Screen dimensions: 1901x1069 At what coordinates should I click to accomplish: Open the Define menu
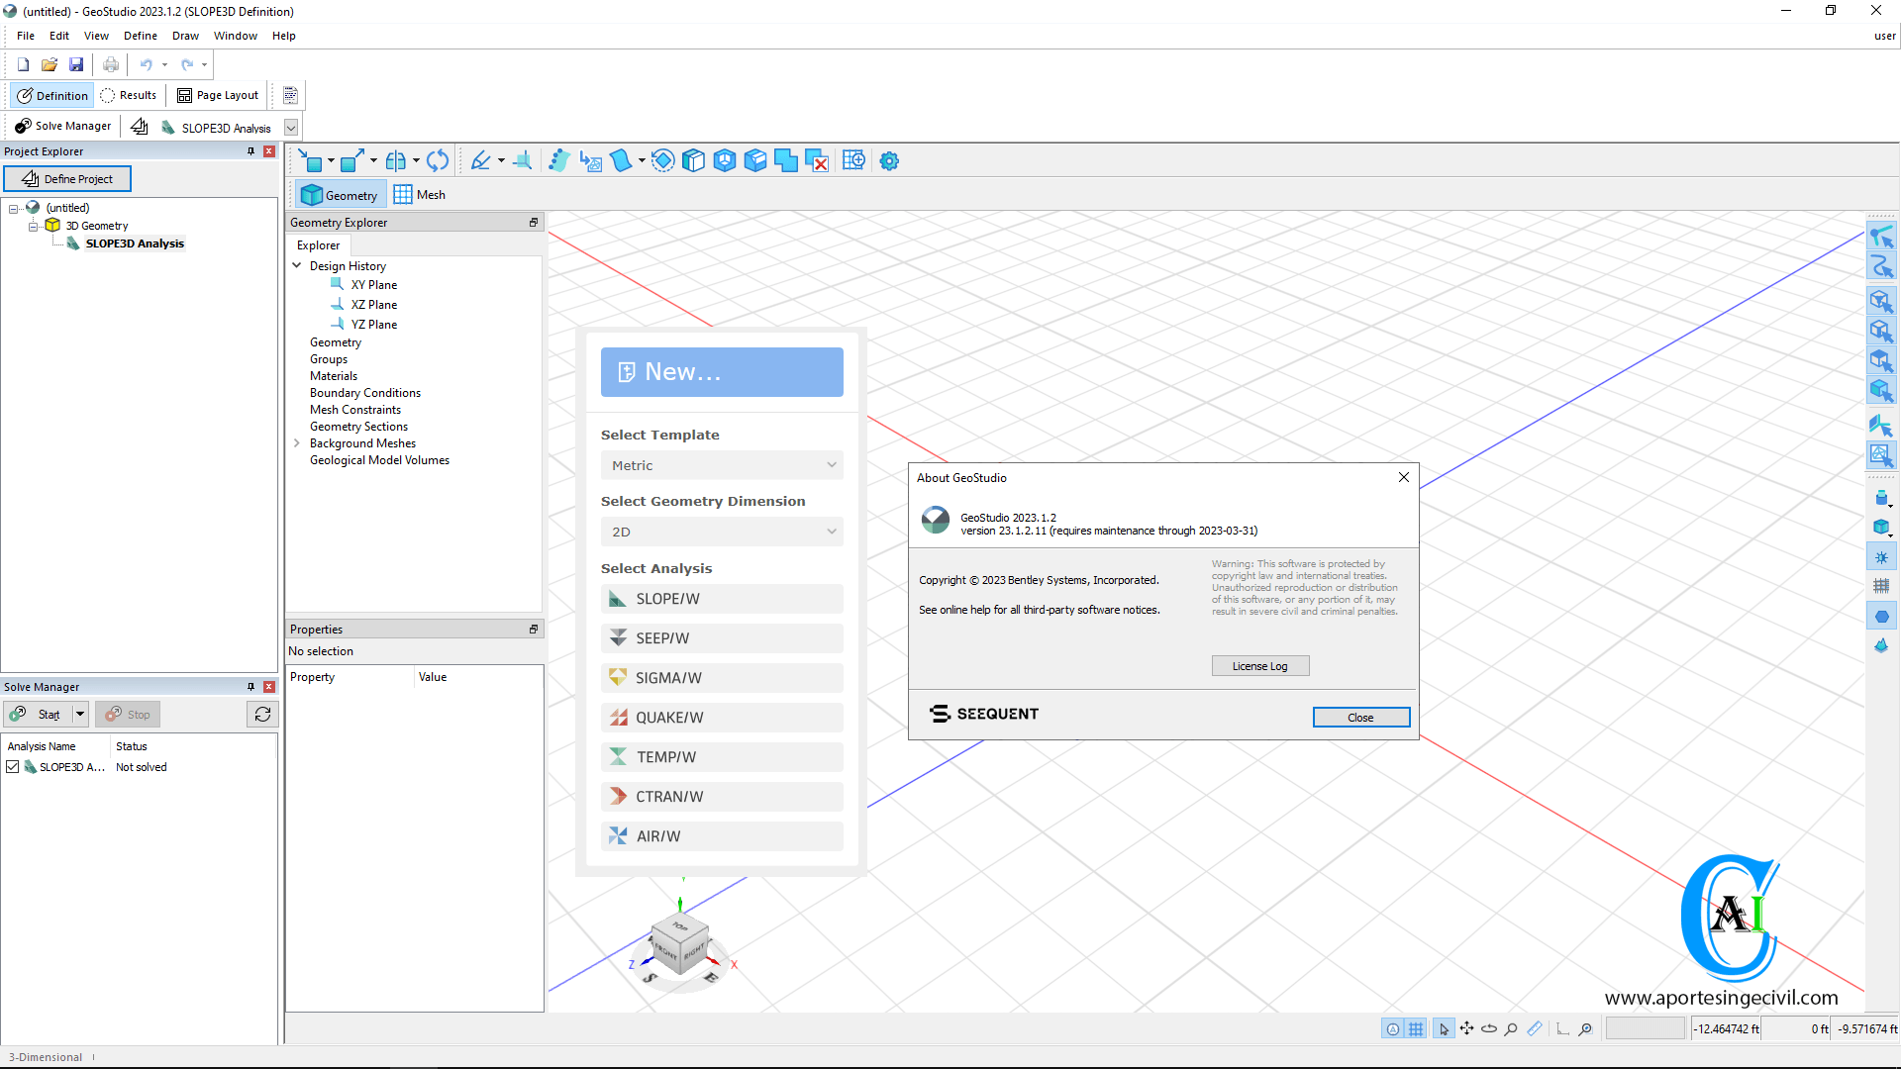pyautogui.click(x=140, y=36)
